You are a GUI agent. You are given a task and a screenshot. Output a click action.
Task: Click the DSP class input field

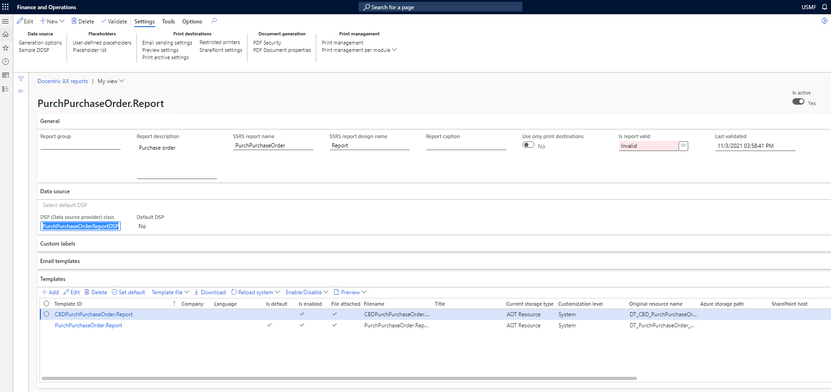coord(80,226)
